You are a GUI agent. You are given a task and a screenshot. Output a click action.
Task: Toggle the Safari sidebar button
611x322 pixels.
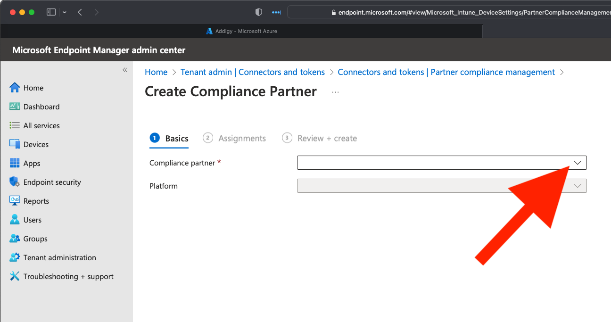point(51,12)
